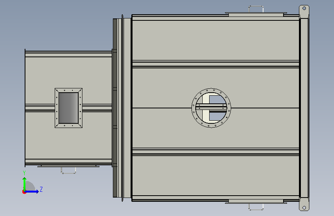Viewport: 334px width, 216px height.
Task: Select the handle on top of large housing
Action: (x=256, y=9)
